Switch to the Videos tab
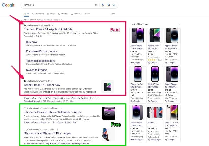Image resolution: width=209 pixels, height=146 pixels. pos(76,14)
